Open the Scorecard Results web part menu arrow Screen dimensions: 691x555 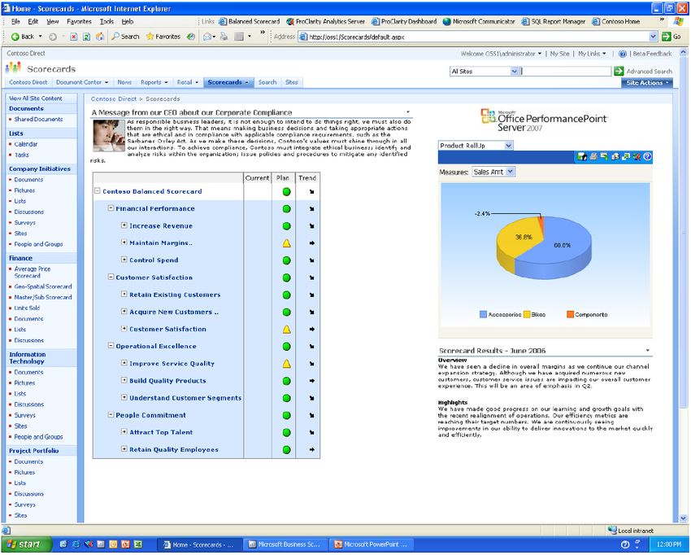[647, 350]
